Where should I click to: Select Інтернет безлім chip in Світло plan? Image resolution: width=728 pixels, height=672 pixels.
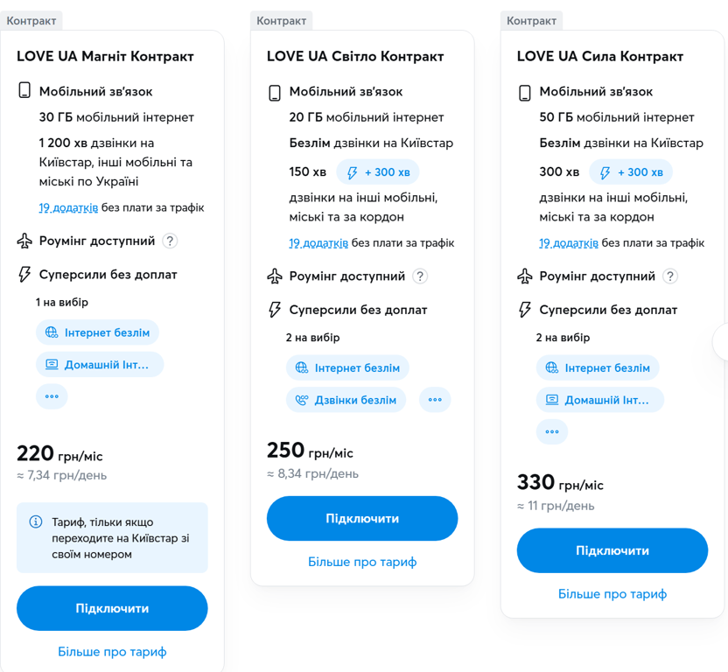tap(348, 367)
